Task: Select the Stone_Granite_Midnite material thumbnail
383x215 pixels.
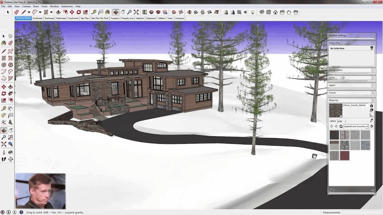Action: point(335,110)
